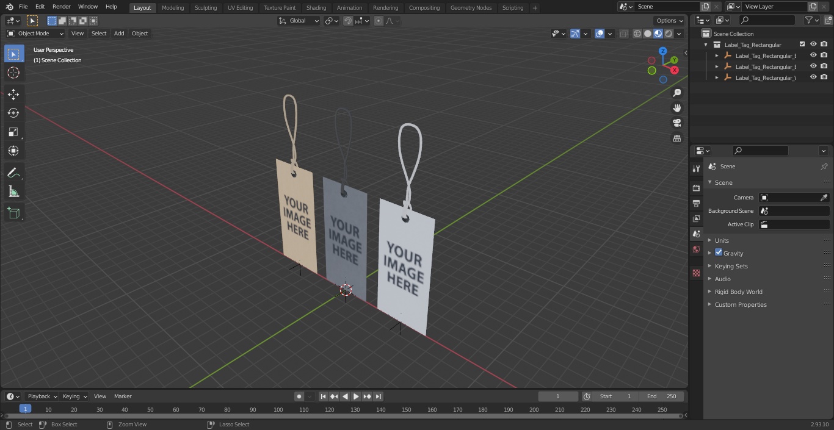The width and height of the screenshot is (834, 430).
Task: Click the red X axis gizmo ball
Action: pos(675,70)
